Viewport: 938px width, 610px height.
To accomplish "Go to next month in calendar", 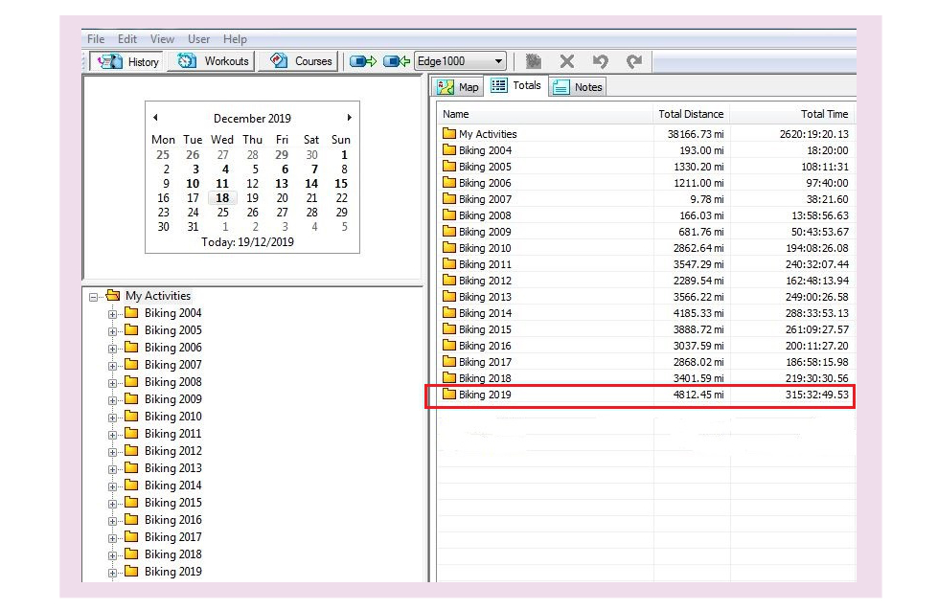I will coord(349,118).
